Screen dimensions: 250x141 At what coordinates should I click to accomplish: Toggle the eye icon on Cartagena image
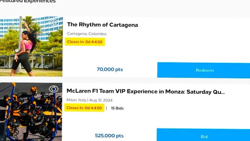[54, 22]
